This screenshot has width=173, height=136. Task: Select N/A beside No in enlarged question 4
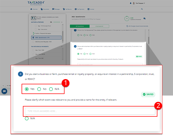51,89
